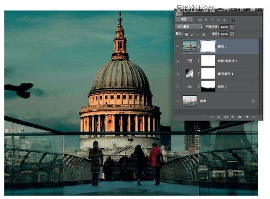The image size is (270, 199).
Task: Toggle lock transparent pixels
Action: coord(187,34)
